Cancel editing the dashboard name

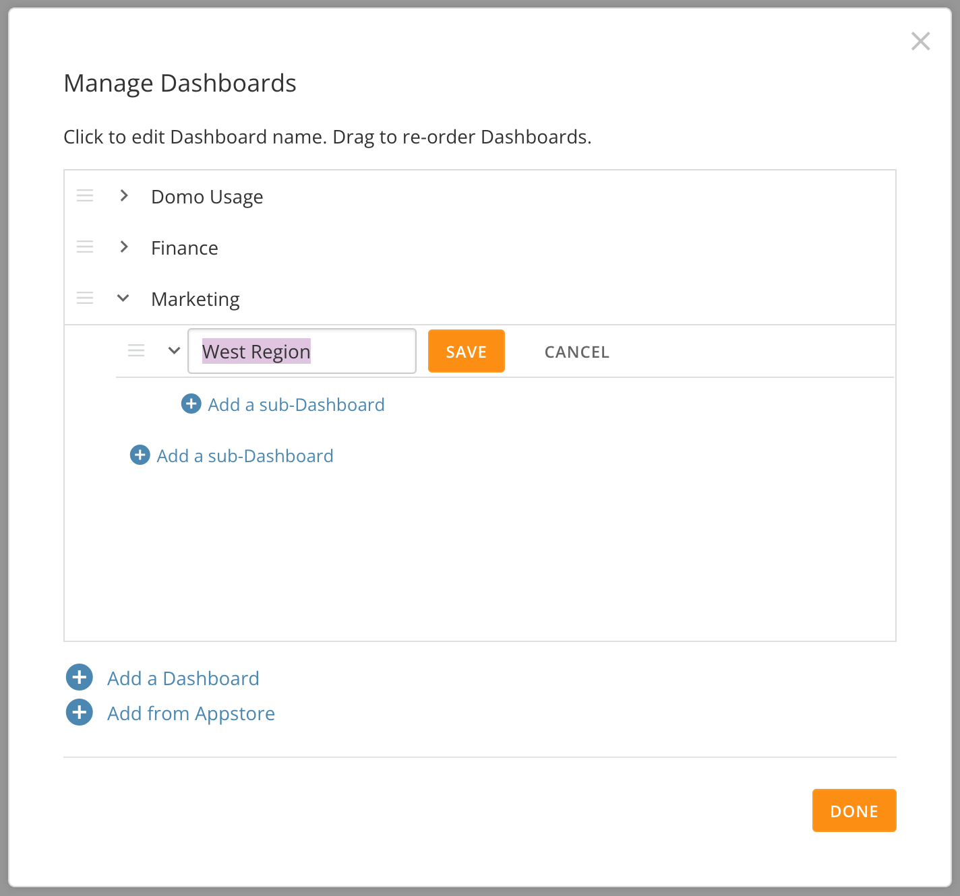pos(577,352)
